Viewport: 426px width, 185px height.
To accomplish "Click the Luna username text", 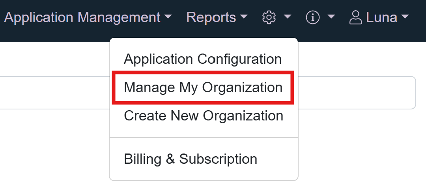I will pyautogui.click(x=381, y=17).
